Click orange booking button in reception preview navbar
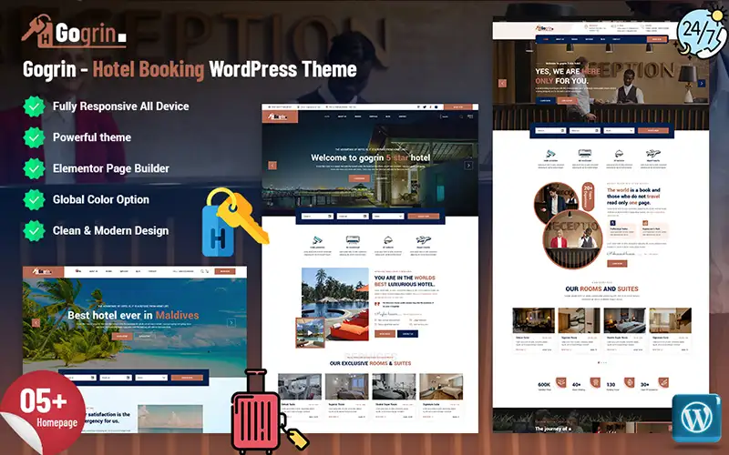The image size is (729, 455). [657, 39]
